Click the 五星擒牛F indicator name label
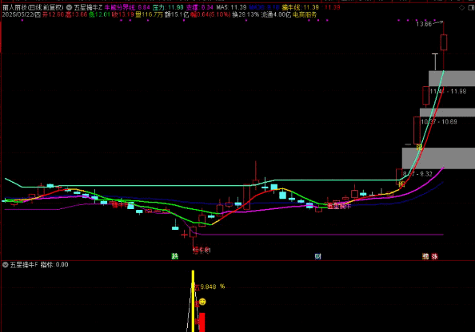Screen dimensions: 475x332 pos(24,265)
